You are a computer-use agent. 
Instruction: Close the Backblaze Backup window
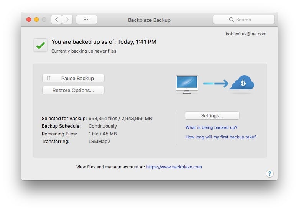tap(29, 20)
